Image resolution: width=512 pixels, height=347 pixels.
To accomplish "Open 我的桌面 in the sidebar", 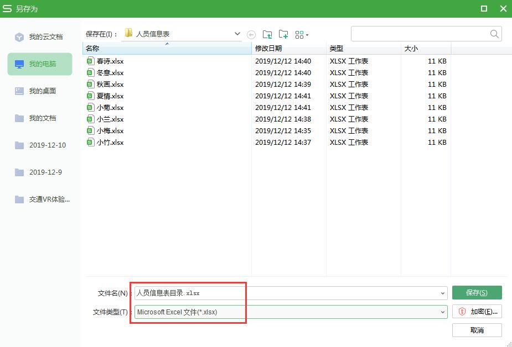I will pos(40,91).
